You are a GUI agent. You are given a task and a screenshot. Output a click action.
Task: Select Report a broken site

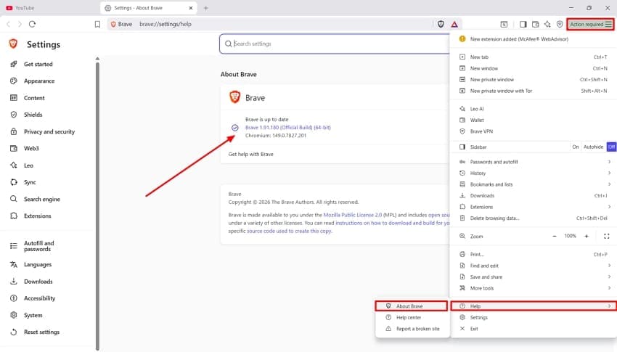coord(412,329)
